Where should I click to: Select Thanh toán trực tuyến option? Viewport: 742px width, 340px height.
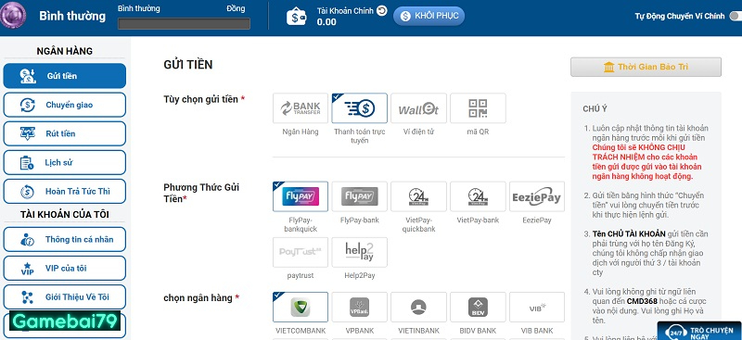[x=359, y=108]
